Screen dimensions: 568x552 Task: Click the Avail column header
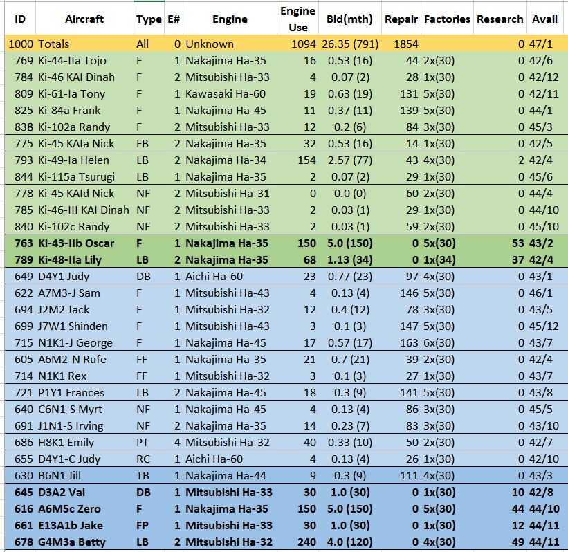(544, 19)
